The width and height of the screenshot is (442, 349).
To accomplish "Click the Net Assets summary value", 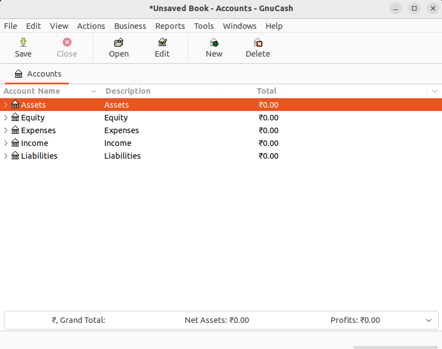I will click(217, 320).
